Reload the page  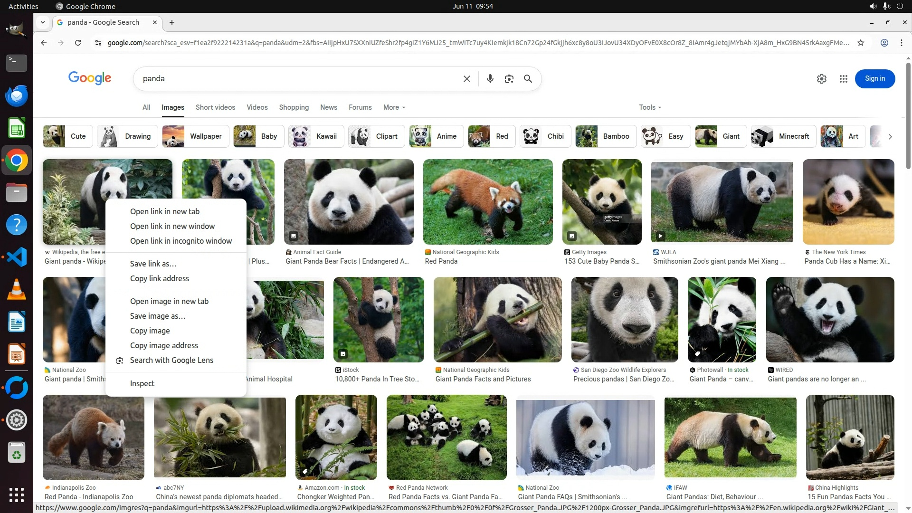tap(78, 43)
